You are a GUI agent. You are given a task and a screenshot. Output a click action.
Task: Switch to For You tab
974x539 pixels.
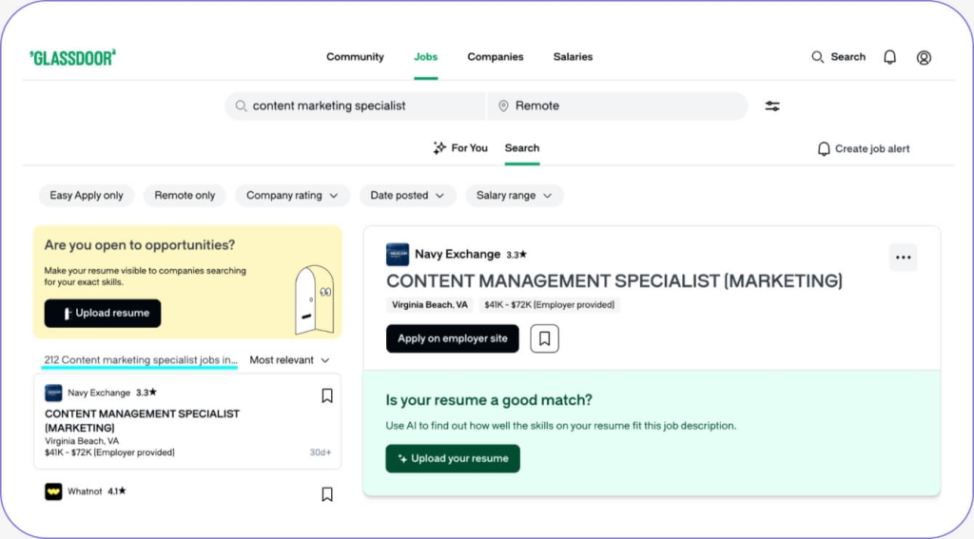tap(460, 147)
